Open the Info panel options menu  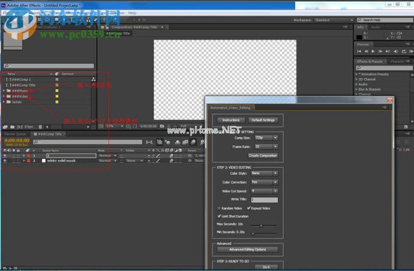[x=407, y=27]
